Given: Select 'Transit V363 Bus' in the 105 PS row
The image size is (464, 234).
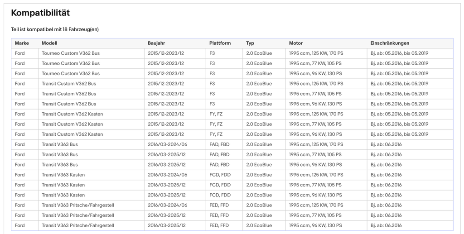Looking at the screenshot, I should pos(60,154).
